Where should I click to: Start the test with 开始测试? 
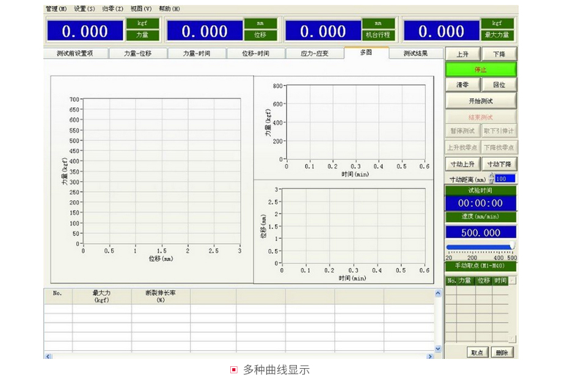click(x=481, y=101)
